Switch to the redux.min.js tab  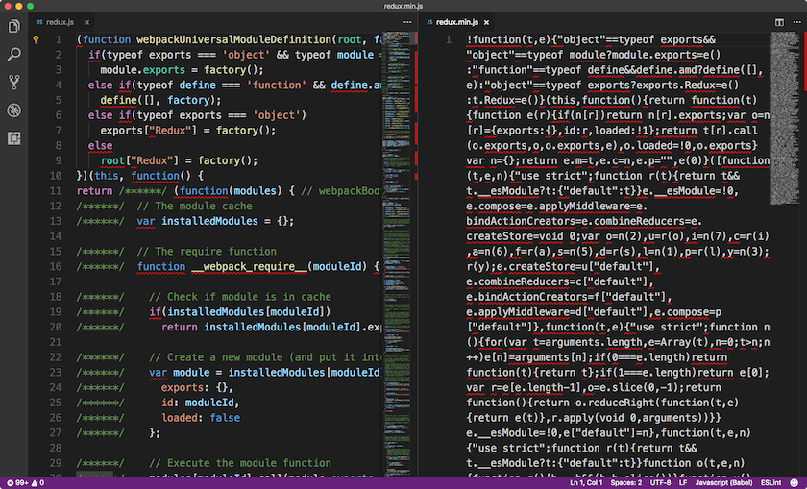pyautogui.click(x=457, y=22)
